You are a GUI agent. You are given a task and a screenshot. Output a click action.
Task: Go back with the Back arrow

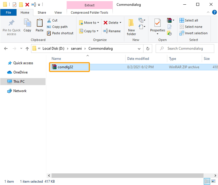[6, 48]
